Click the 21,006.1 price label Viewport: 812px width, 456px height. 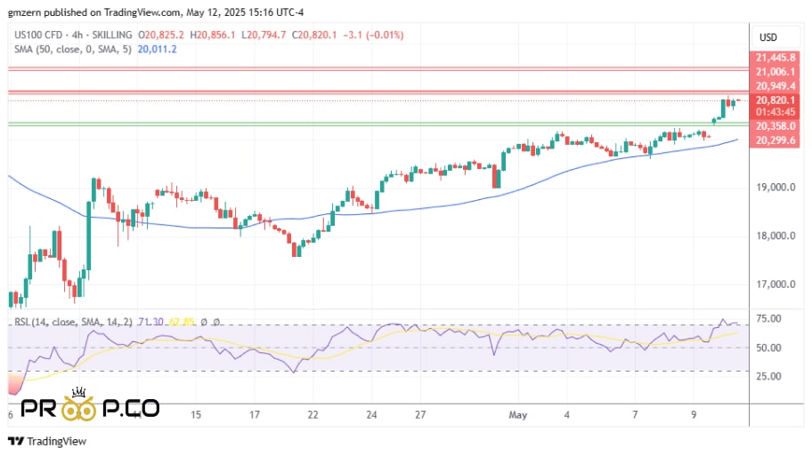(775, 72)
